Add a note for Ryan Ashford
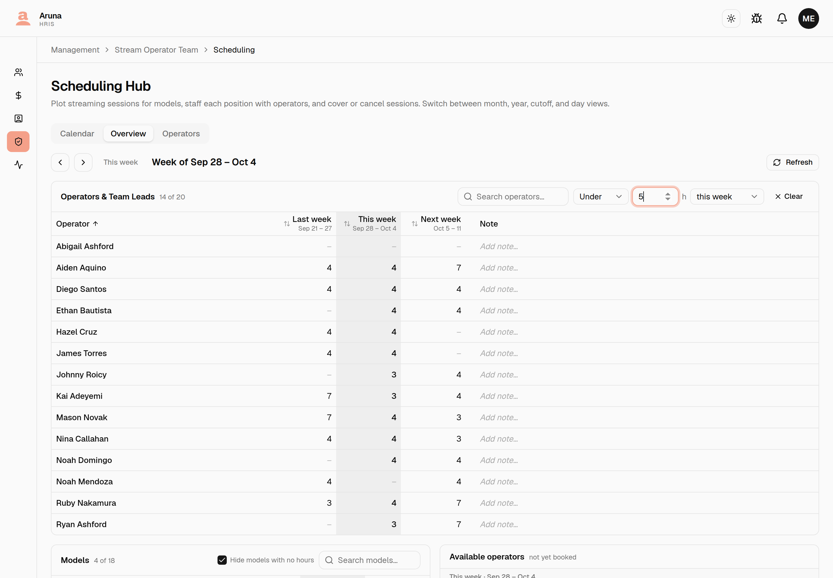This screenshot has height=578, width=833. click(x=499, y=524)
